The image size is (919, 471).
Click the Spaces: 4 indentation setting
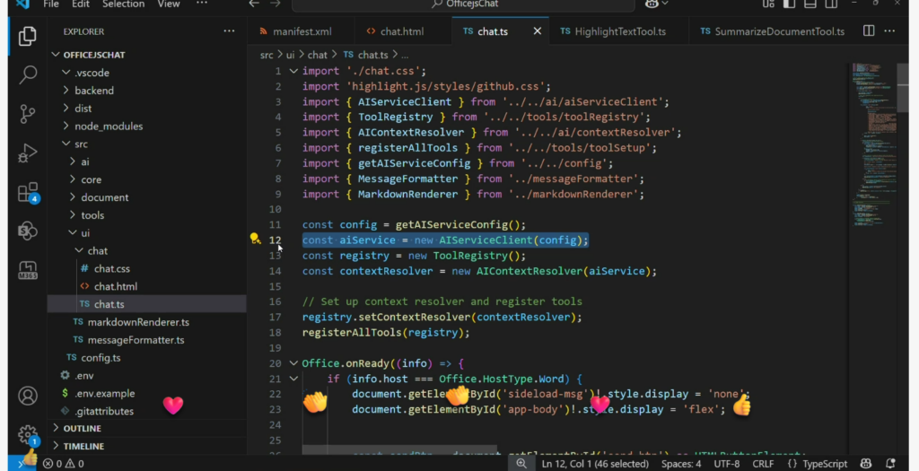click(679, 464)
